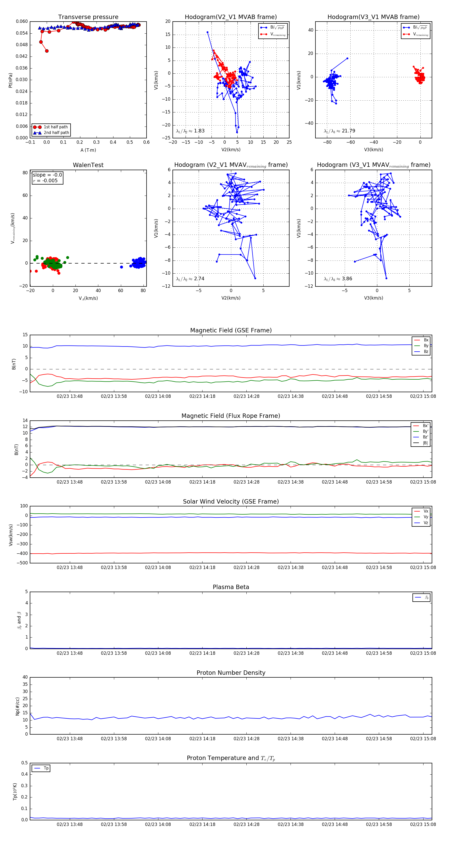The image size is (462, 847).
Task: Click "-500" y-tick on the Solar Wind Velocity plot
Action: click(22, 563)
